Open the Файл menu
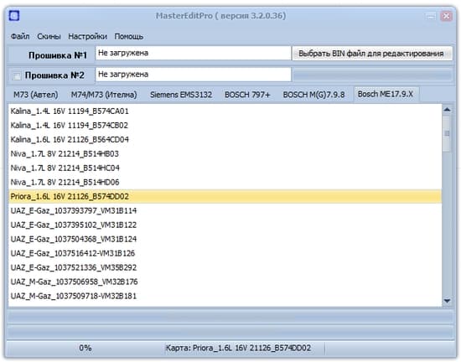Viewport: 461px width, 362px height. pyautogui.click(x=20, y=36)
